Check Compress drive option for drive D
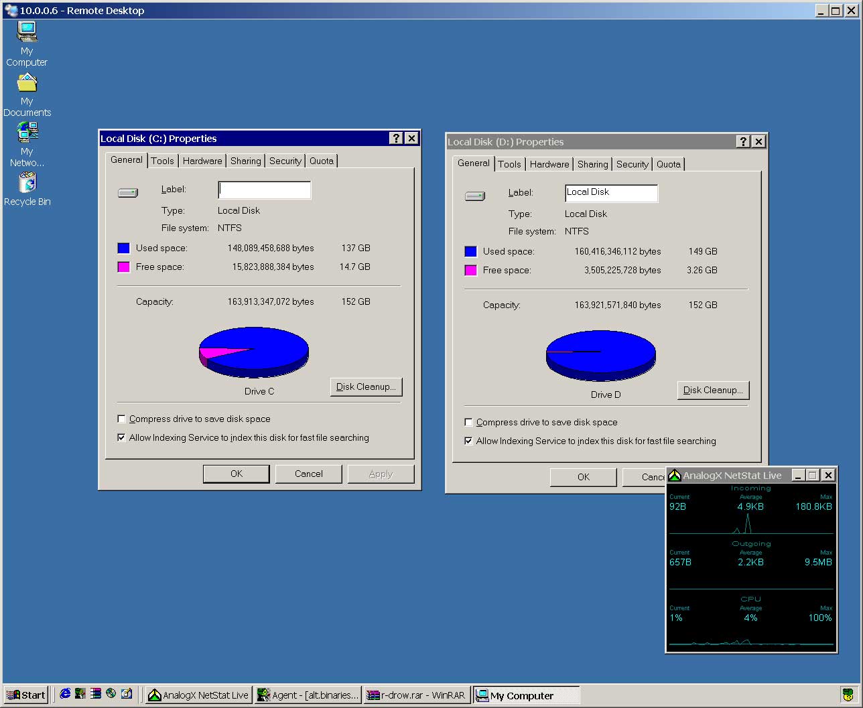The height and width of the screenshot is (708, 863). tap(468, 422)
